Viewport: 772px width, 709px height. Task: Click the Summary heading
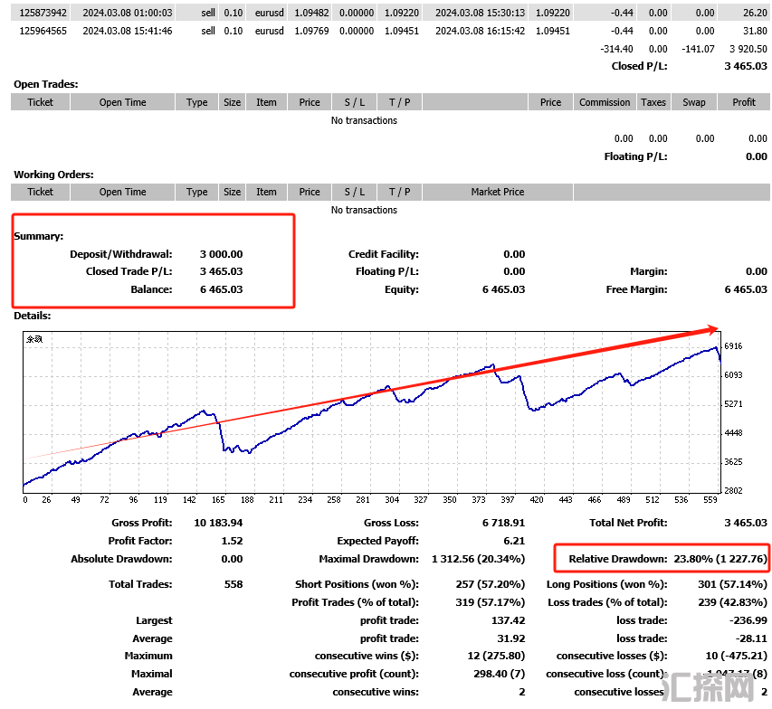tap(39, 236)
